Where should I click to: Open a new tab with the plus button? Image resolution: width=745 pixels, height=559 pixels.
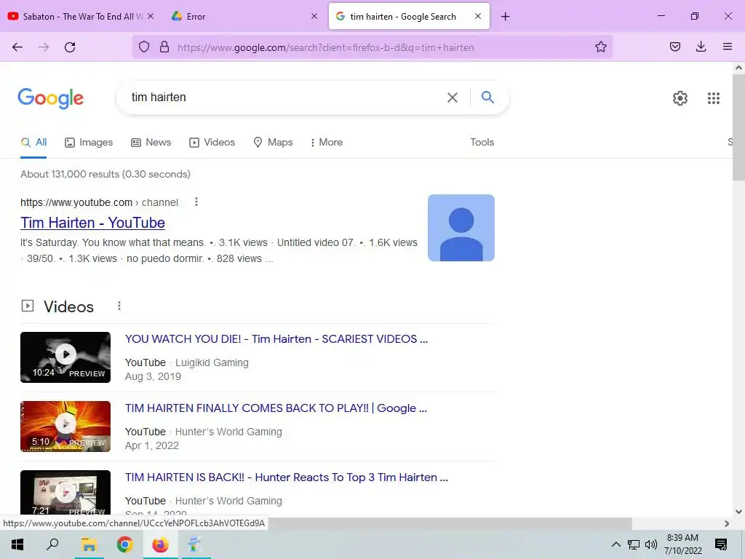pyautogui.click(x=505, y=17)
